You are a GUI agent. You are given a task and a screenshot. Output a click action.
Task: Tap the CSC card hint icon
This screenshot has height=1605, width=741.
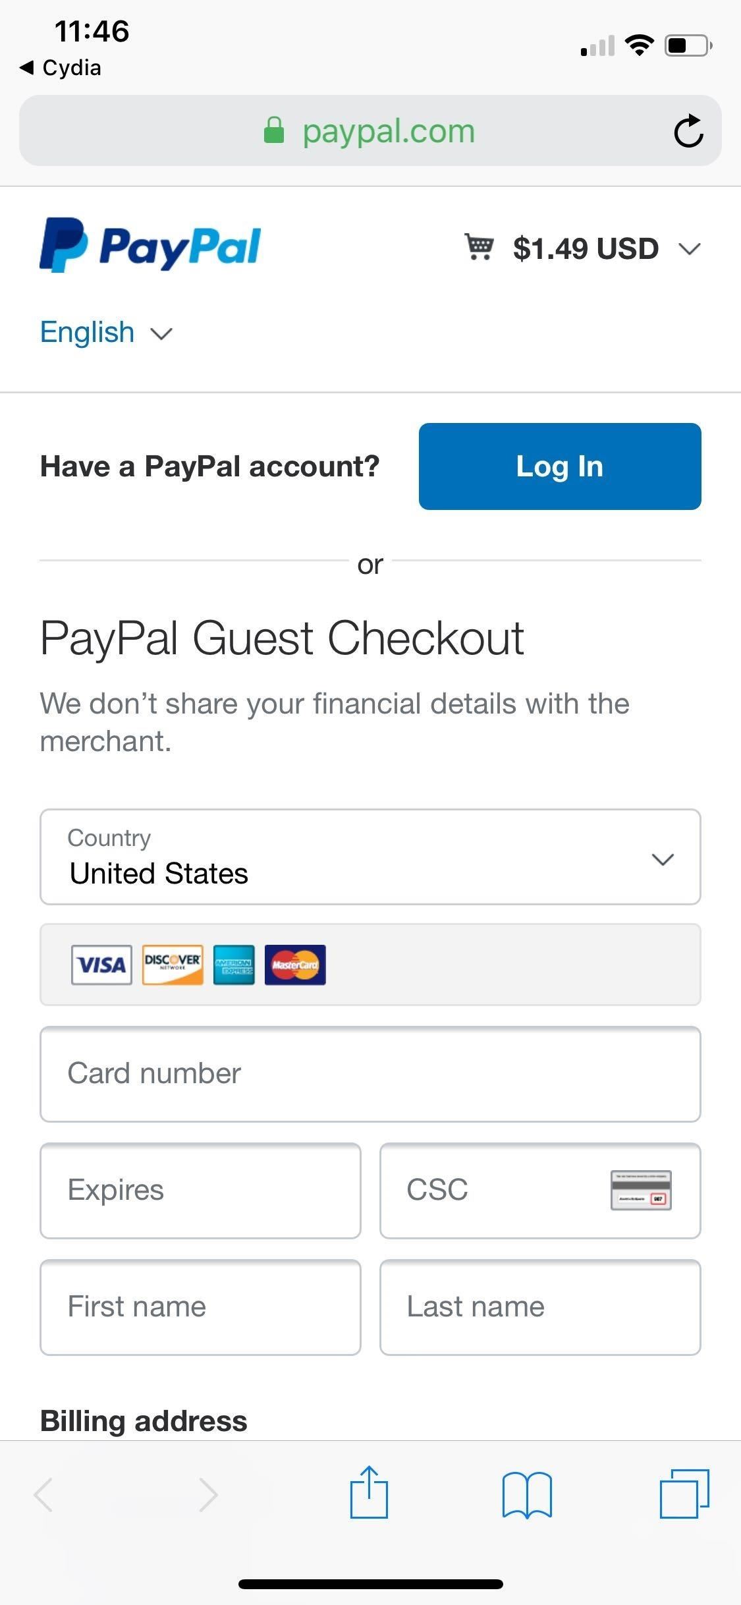coord(641,1191)
